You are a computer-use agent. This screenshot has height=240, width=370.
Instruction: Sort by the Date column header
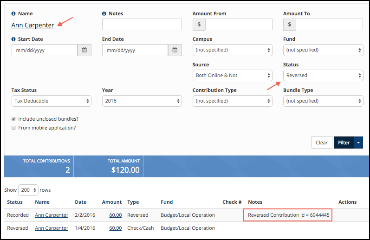[x=81, y=202]
